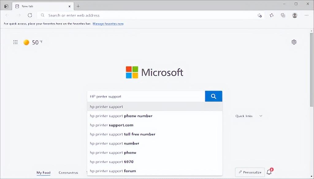Close the New tab tab
The height and width of the screenshot is (179, 314).
coord(70,6)
